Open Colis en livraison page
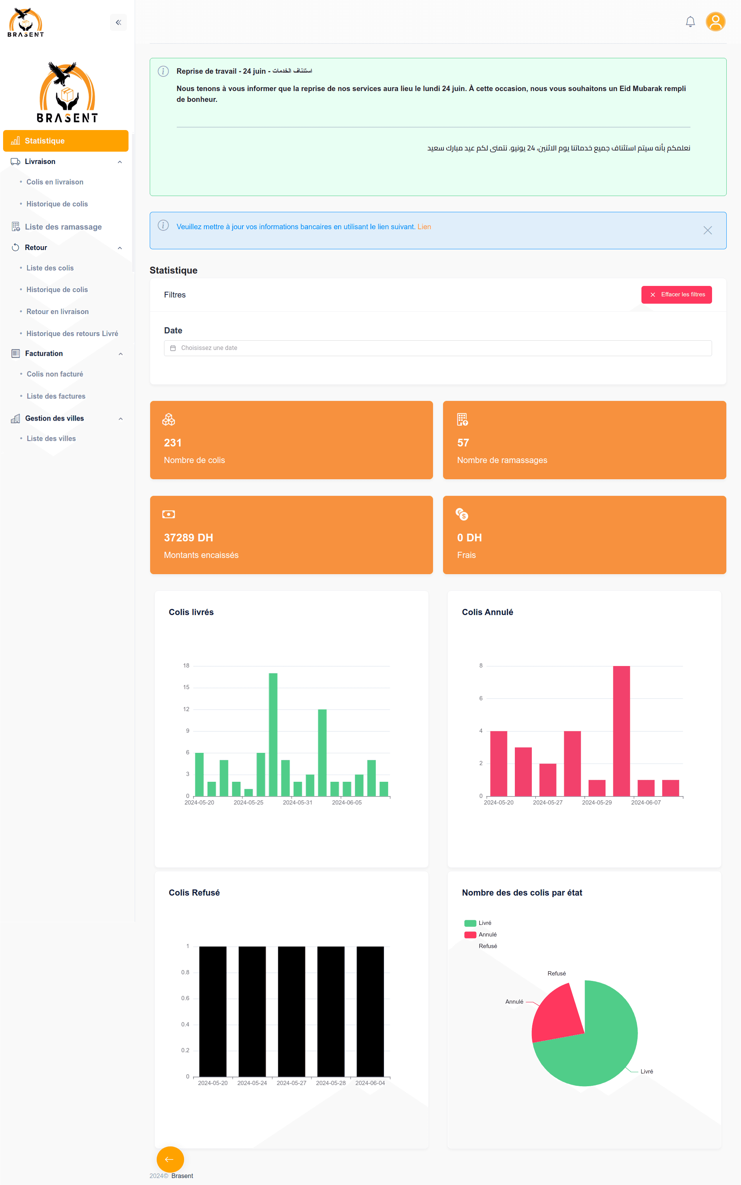Screen dimensions: 741x1185 pyautogui.click(x=55, y=182)
